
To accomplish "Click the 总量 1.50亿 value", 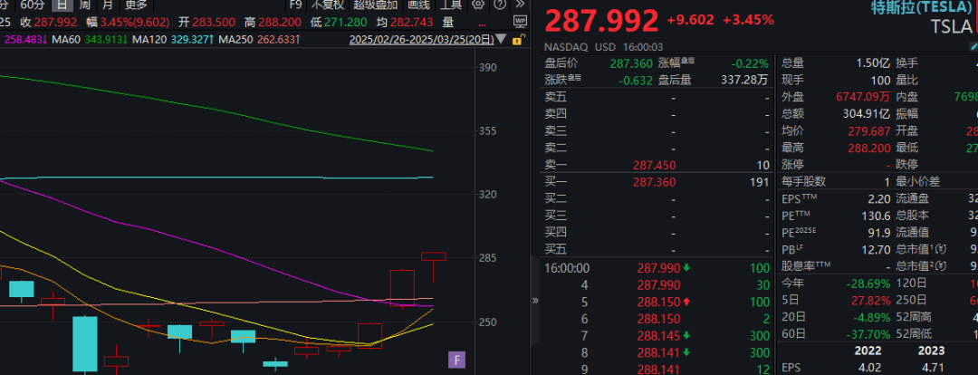I will 875,63.
